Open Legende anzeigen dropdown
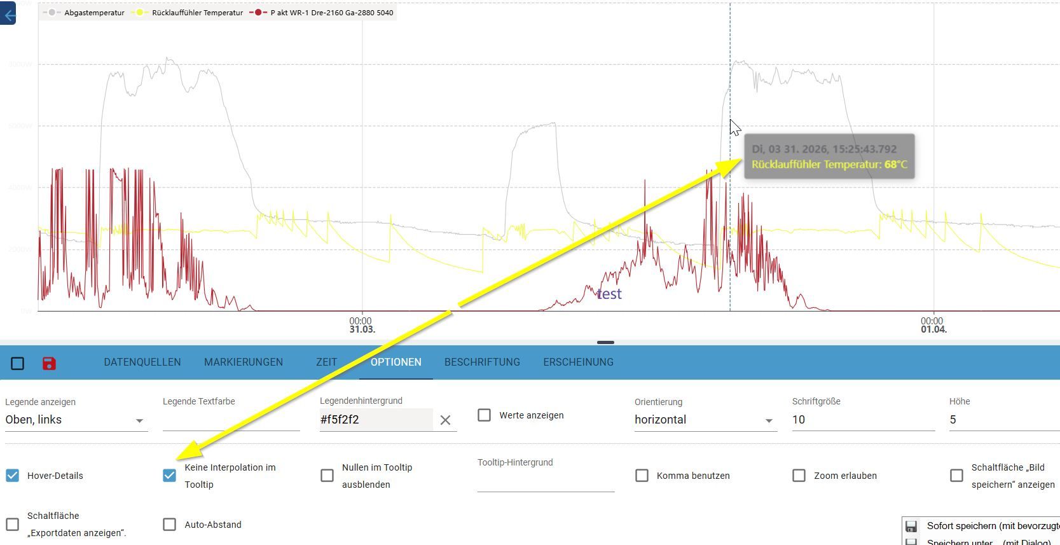The height and width of the screenshot is (545, 1060). 76,420
